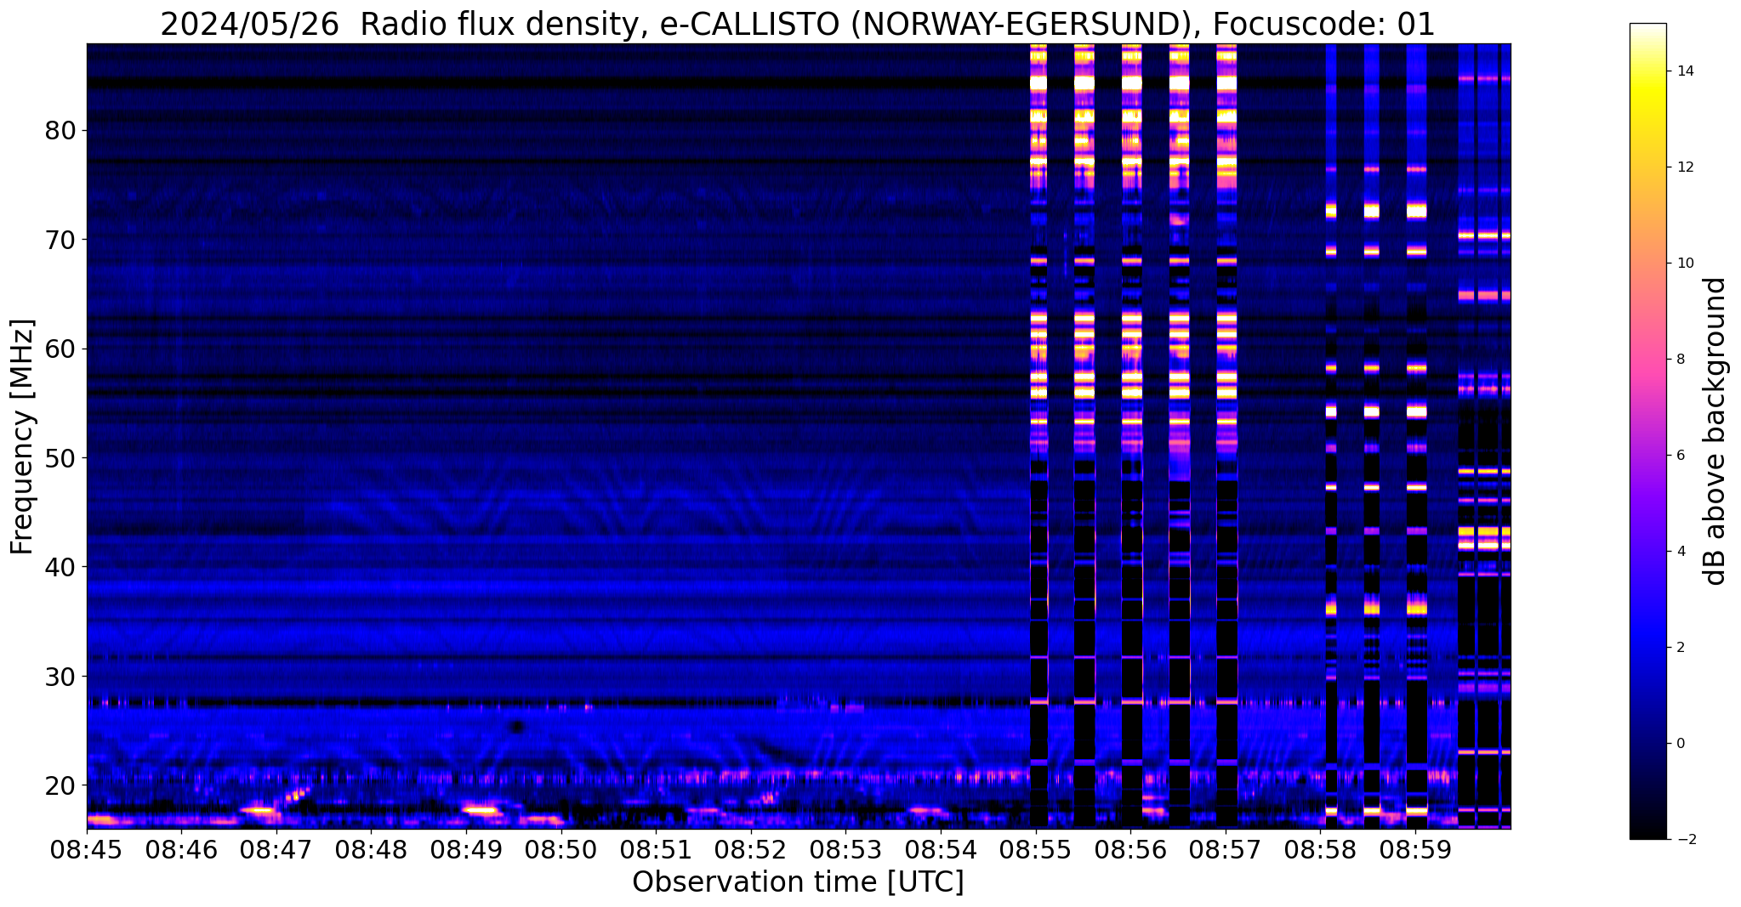Click the white top end of the colorbar
Screen dimensions: 1741x907
pyautogui.click(x=1647, y=30)
